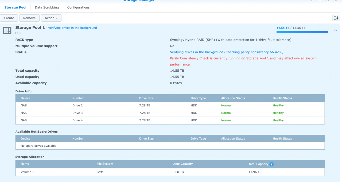
Task: Select the Volume 1 row in Storage Allocation
Action: 170,172
